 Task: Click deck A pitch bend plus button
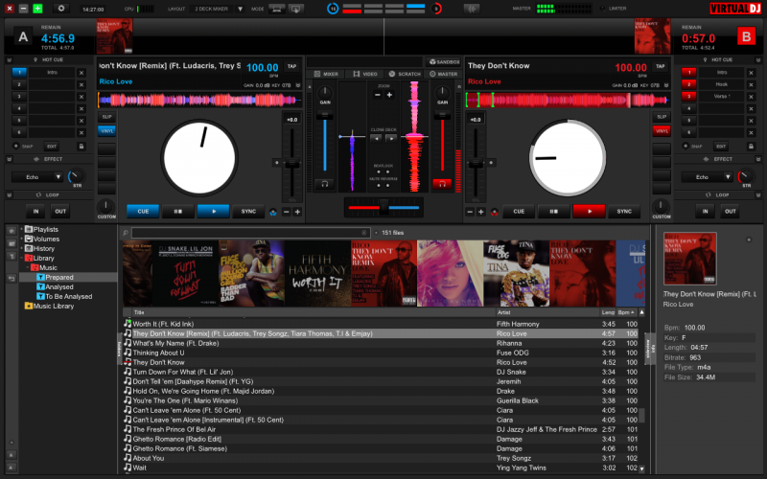tap(297, 212)
